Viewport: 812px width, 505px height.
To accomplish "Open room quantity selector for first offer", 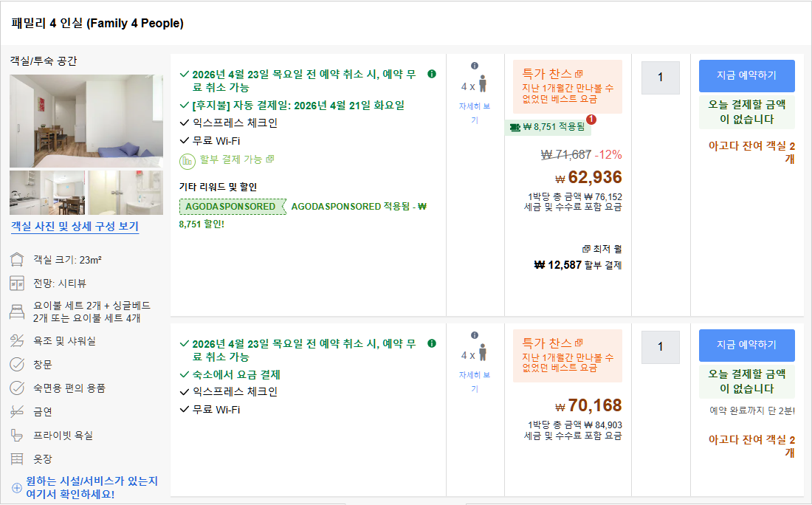I will [660, 77].
